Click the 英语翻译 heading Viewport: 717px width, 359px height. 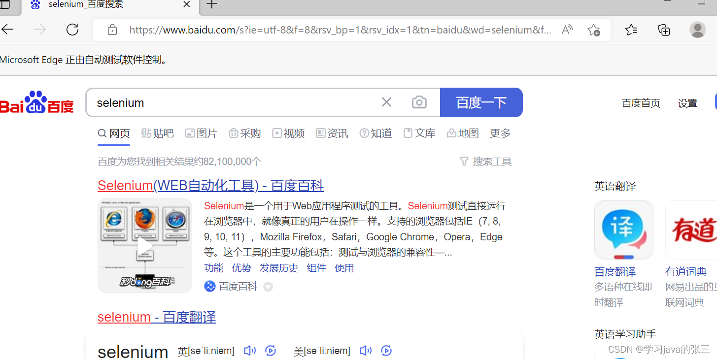pyautogui.click(x=615, y=186)
